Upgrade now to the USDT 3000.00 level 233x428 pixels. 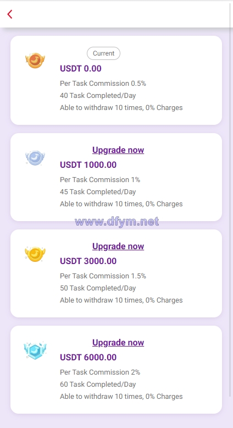point(118,246)
